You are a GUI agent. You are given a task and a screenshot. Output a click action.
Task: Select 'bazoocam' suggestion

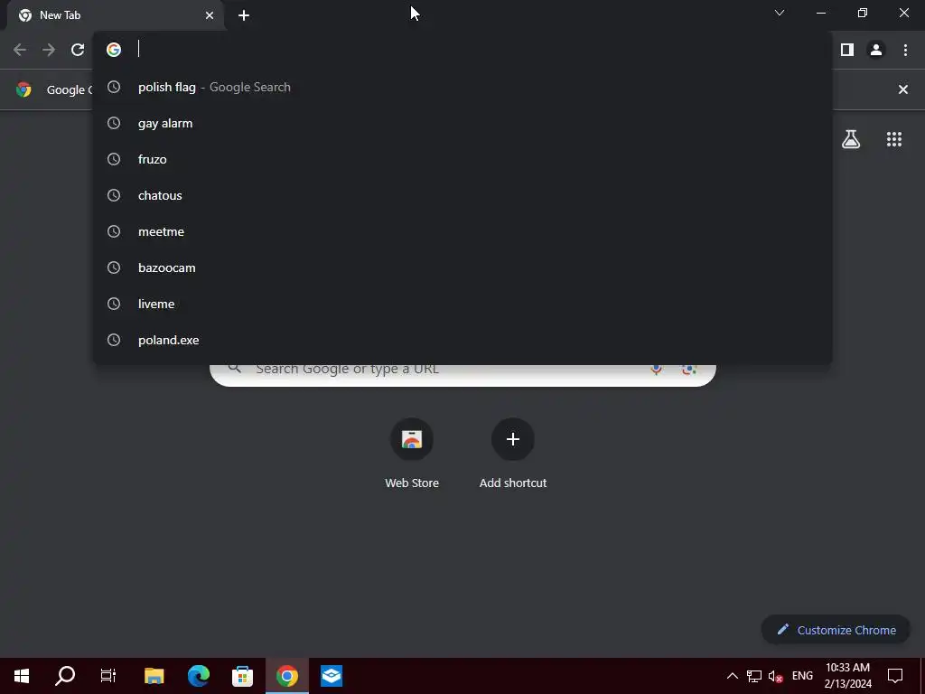pyautogui.click(x=462, y=267)
